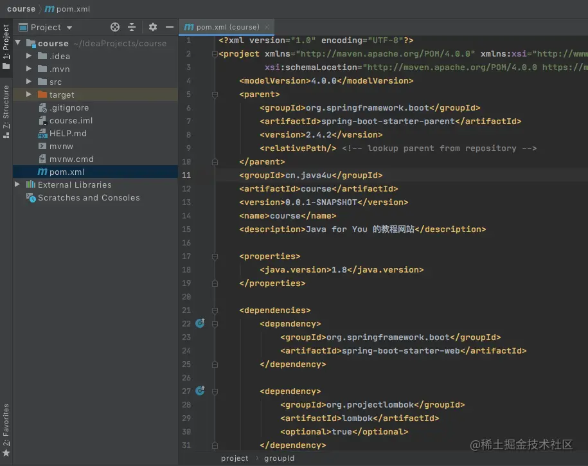Fold the dependency block on line 22
The width and height of the screenshot is (588, 466).
(x=215, y=324)
